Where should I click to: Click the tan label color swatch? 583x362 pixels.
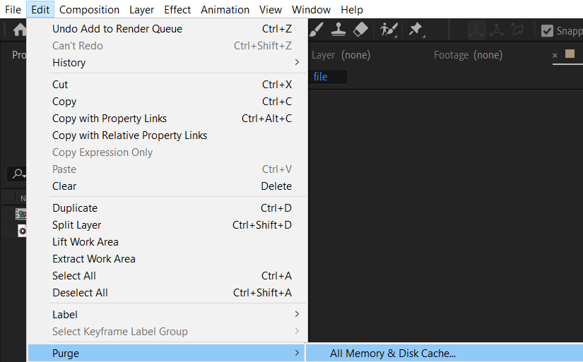tap(570, 54)
